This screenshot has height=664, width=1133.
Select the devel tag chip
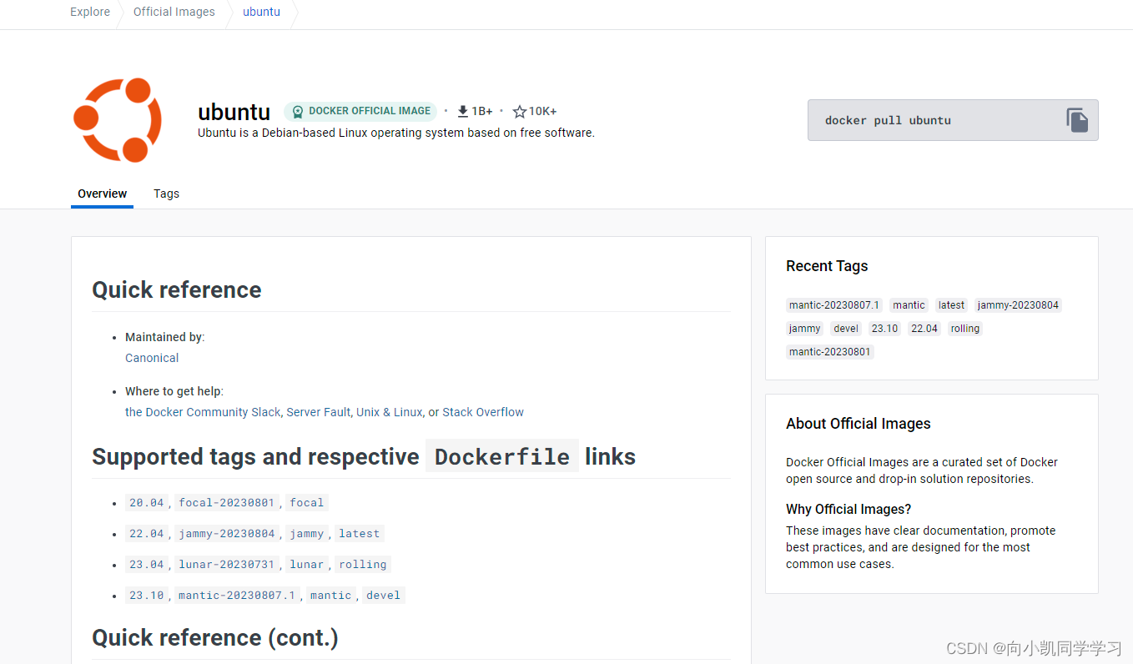pyautogui.click(x=845, y=328)
